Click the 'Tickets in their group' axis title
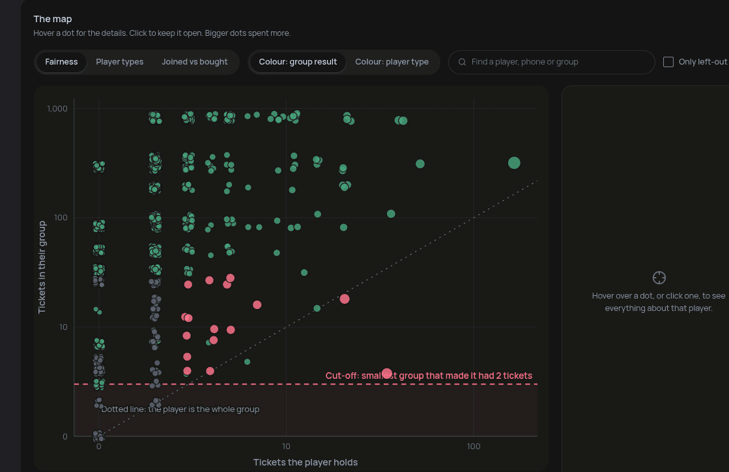 pyautogui.click(x=42, y=267)
